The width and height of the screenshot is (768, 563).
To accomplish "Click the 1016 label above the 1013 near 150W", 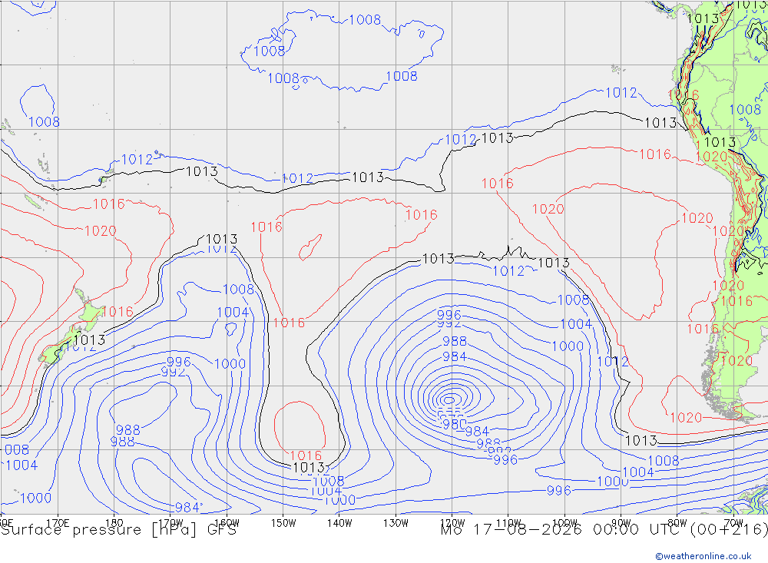I will (306, 455).
